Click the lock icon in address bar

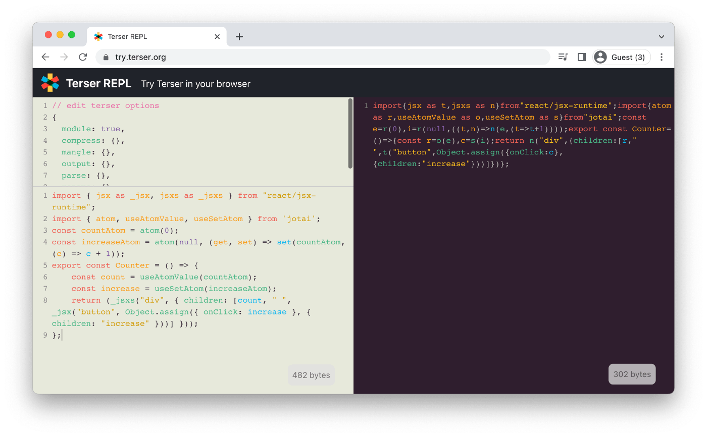tap(106, 58)
